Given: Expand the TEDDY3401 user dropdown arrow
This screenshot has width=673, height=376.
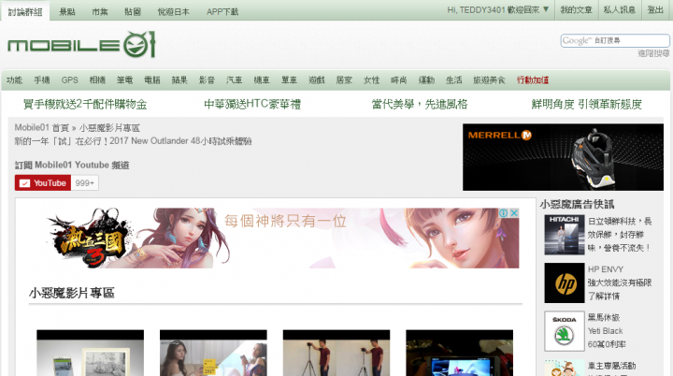Looking at the screenshot, I should coord(546,9).
